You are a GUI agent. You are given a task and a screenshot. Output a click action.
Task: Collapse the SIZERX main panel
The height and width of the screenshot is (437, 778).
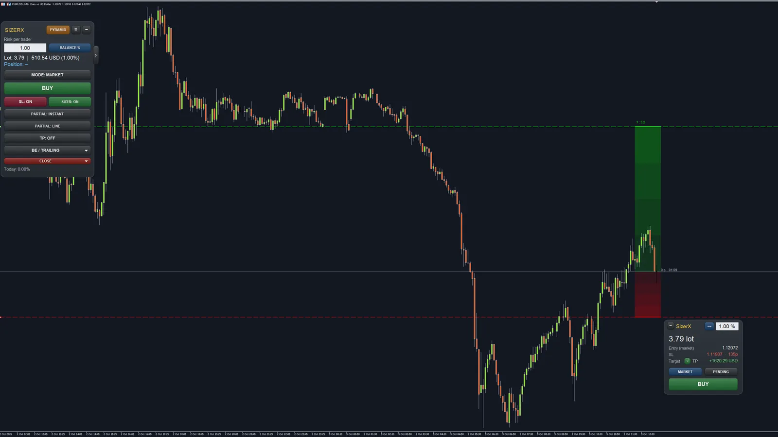point(87,30)
